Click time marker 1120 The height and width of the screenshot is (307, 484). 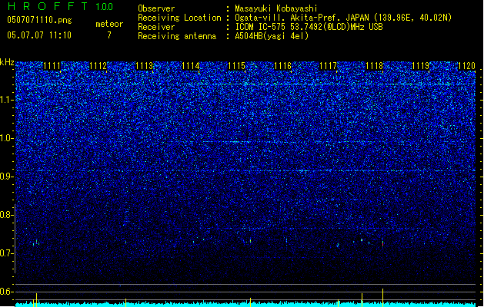[x=467, y=66]
